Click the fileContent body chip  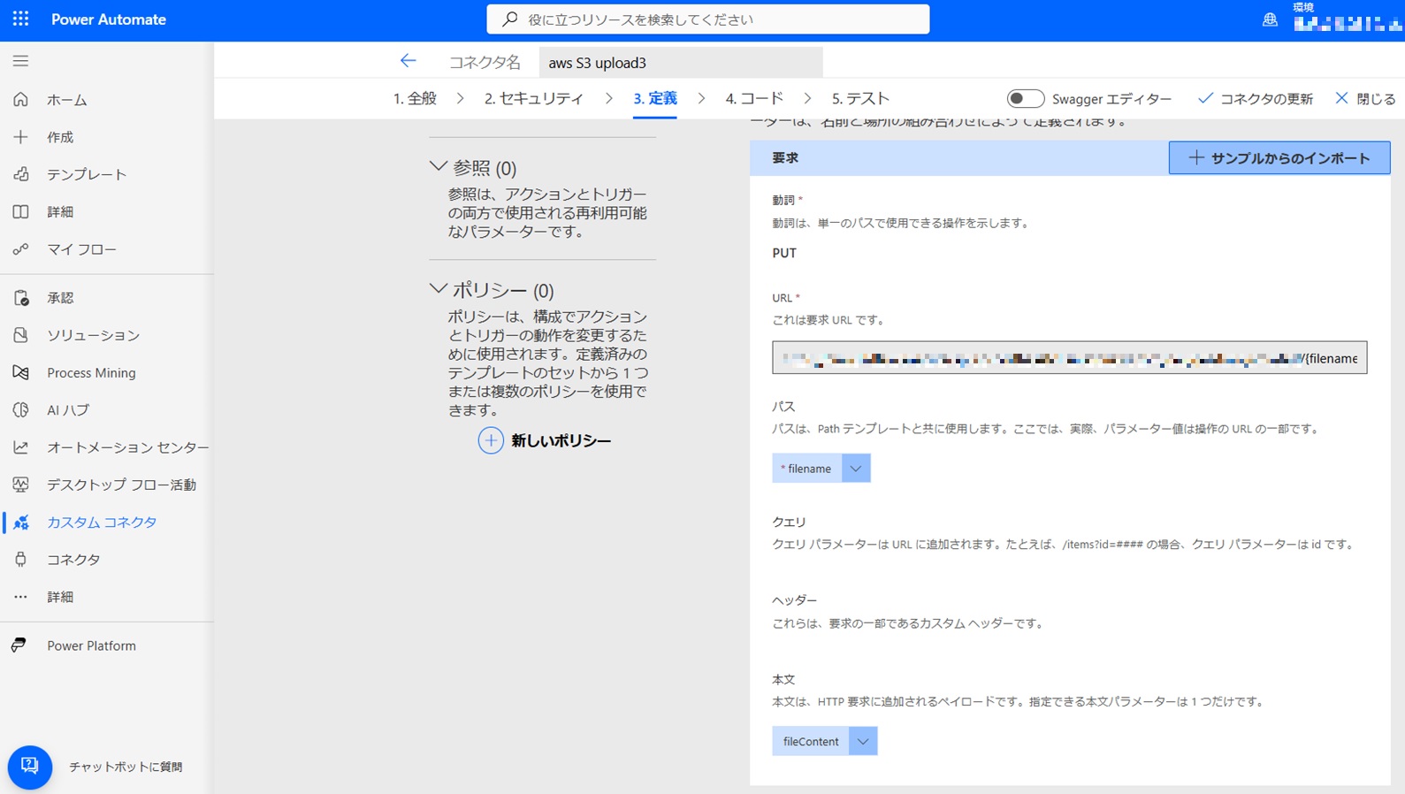(811, 741)
